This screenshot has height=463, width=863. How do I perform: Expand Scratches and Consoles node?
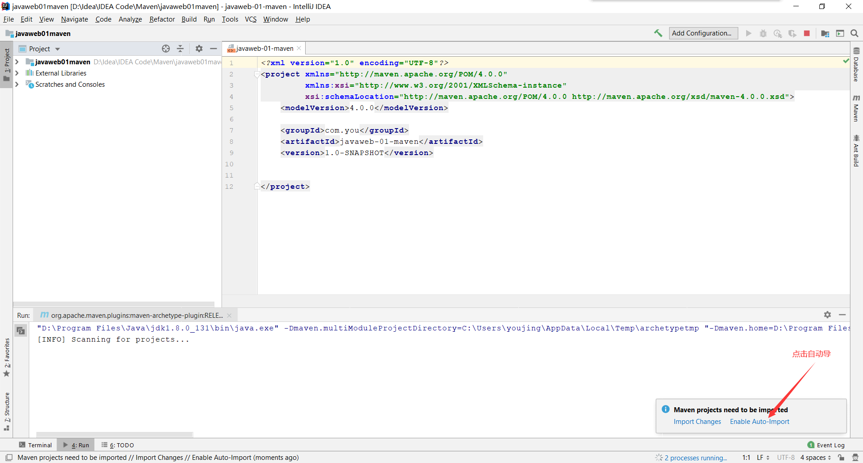pyautogui.click(x=17, y=85)
